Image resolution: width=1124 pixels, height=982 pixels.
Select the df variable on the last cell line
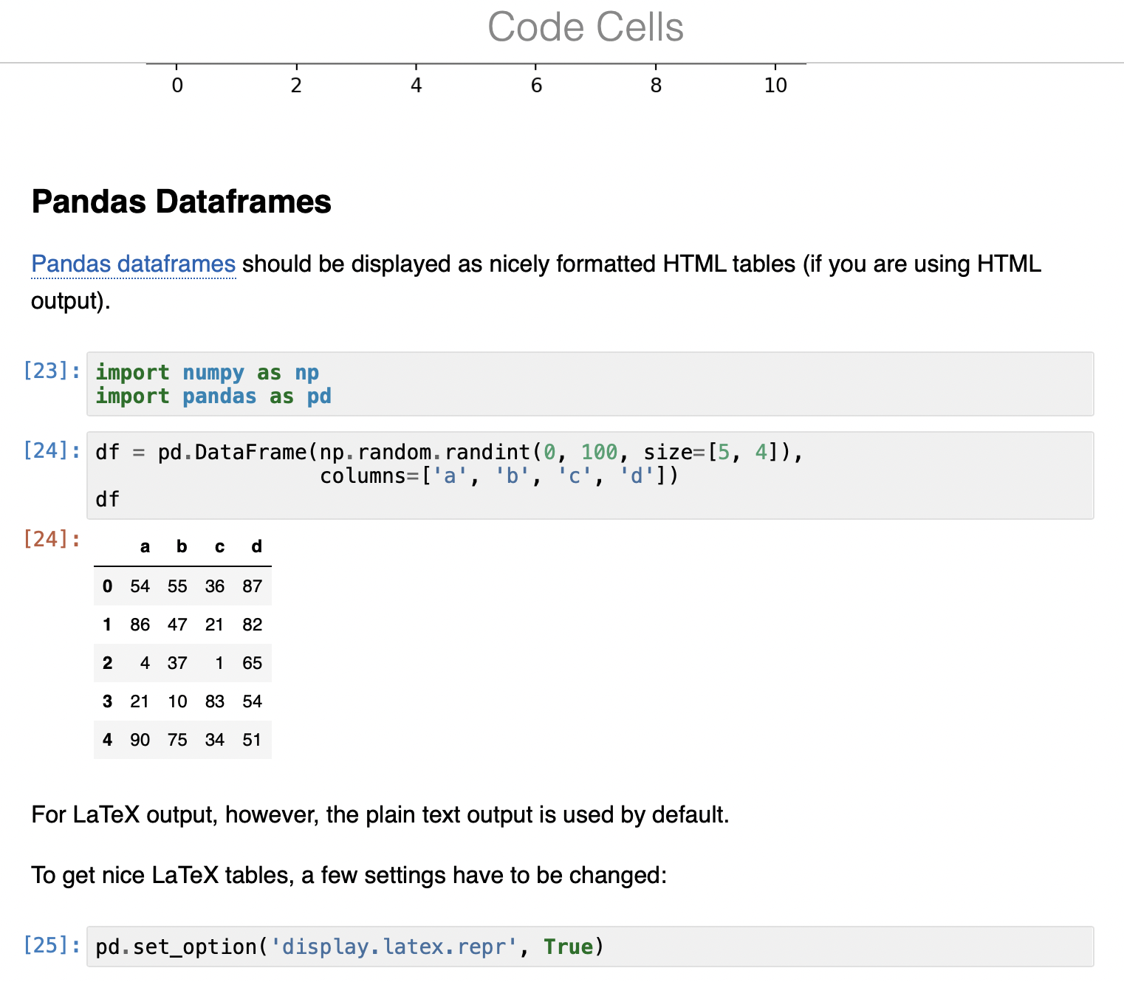point(107,498)
